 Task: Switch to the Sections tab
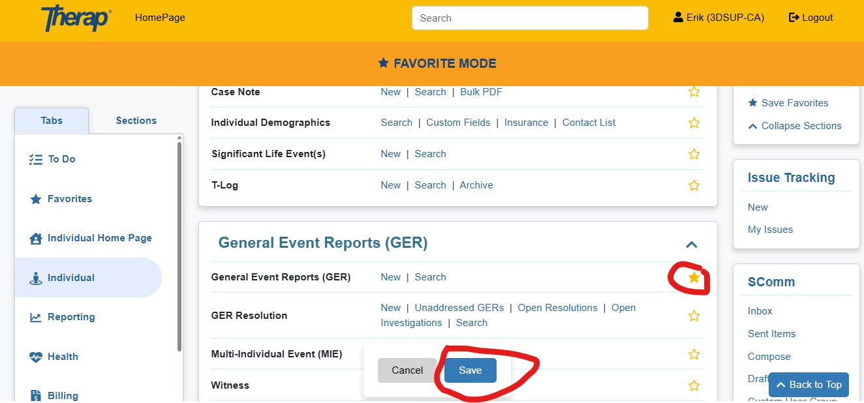tap(136, 121)
